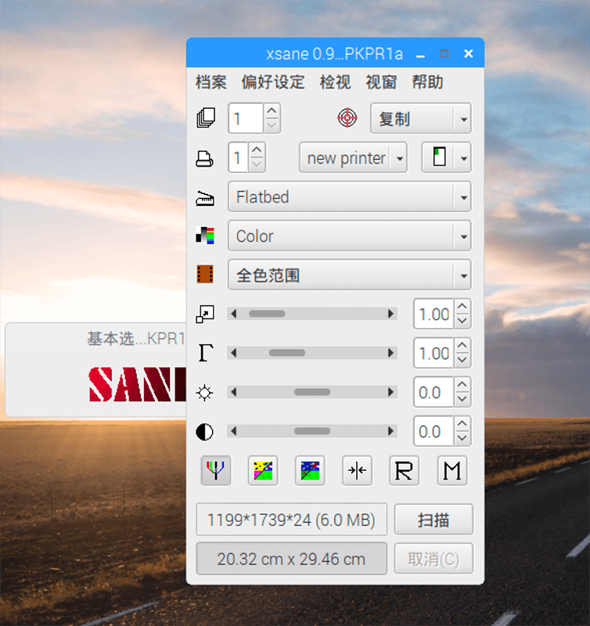Open the 偏好设定 menu
This screenshot has width=590, height=626.
tap(273, 82)
